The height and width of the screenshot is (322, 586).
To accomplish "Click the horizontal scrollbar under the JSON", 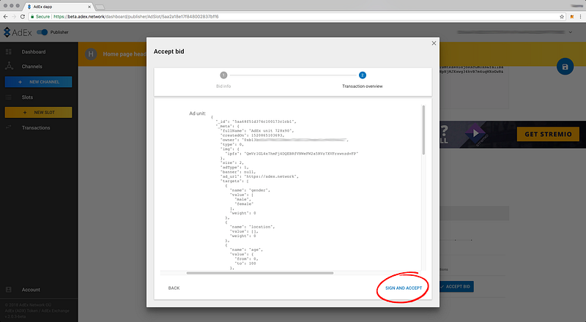I will (260, 273).
